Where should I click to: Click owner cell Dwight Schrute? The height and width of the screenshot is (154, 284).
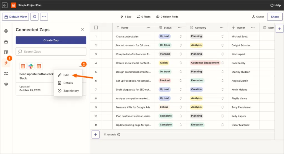point(244,45)
